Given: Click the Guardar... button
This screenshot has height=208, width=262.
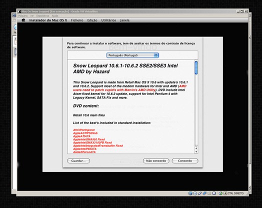Looking at the screenshot, I should click(78, 160).
